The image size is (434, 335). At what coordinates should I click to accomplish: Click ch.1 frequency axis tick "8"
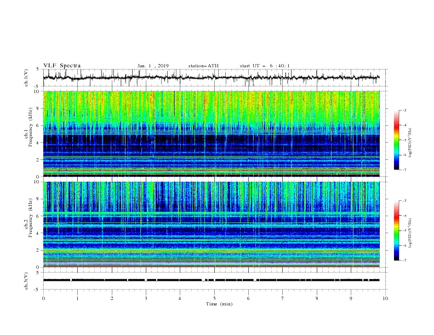tap(38, 108)
